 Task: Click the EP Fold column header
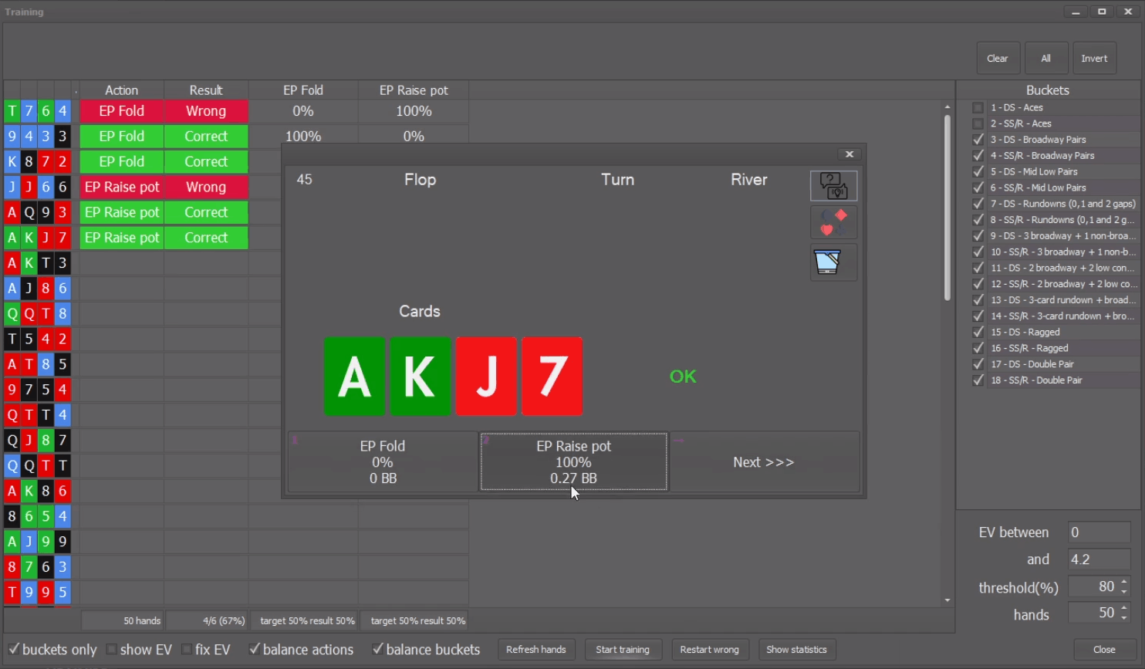(x=303, y=90)
